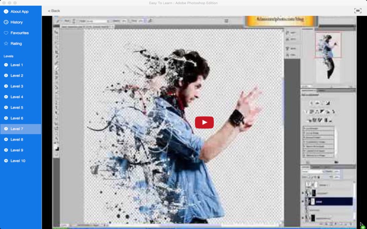The width and height of the screenshot is (367, 229).
Task: Switch to Level 3 lessons
Action: coord(17,86)
